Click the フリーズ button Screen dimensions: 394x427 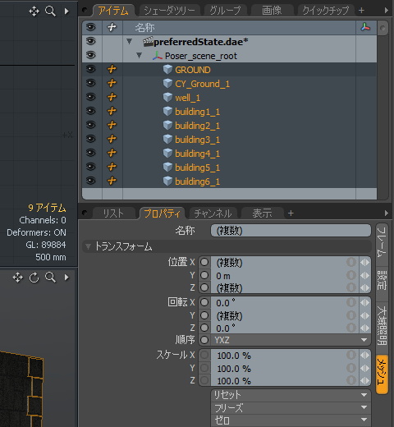(x=291, y=408)
